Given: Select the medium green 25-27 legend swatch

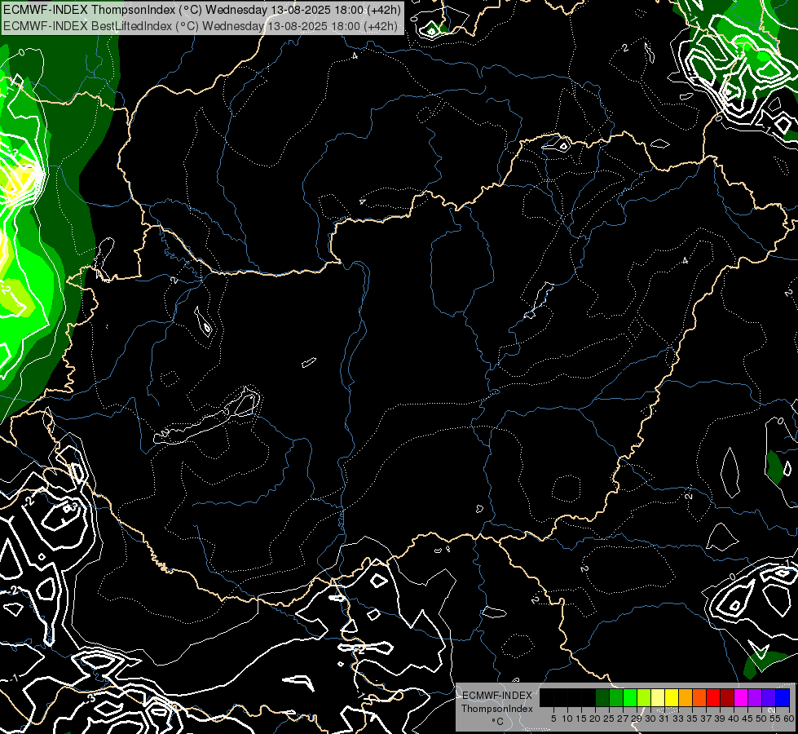Looking at the screenshot, I should tap(616, 697).
